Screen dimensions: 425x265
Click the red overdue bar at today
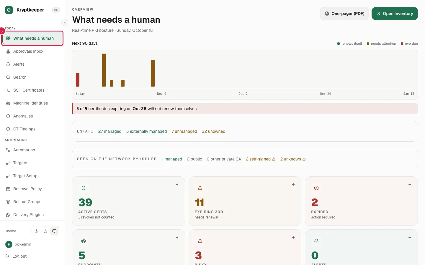click(78, 80)
